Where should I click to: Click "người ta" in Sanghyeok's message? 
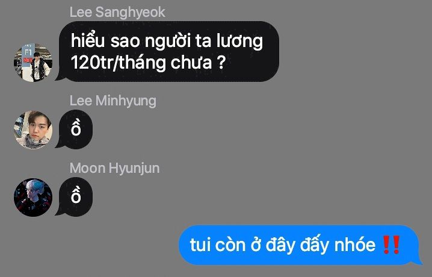coord(178,42)
